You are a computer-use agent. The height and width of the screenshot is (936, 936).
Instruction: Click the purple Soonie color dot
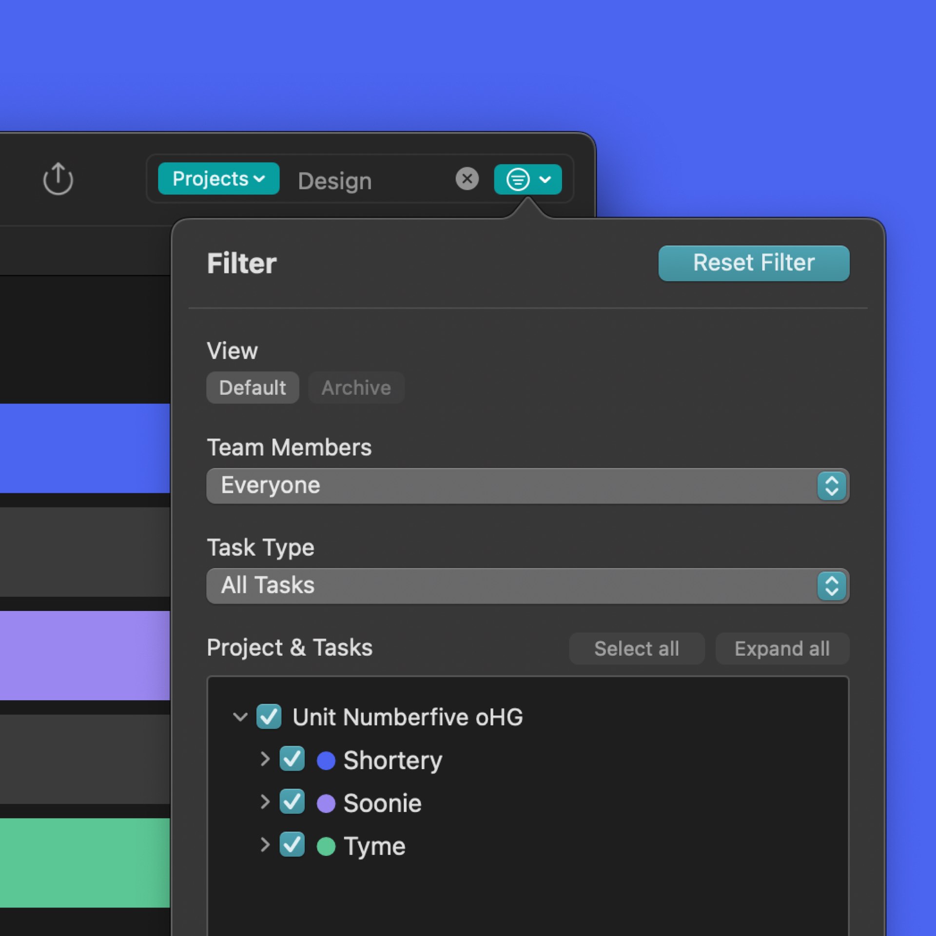(326, 803)
